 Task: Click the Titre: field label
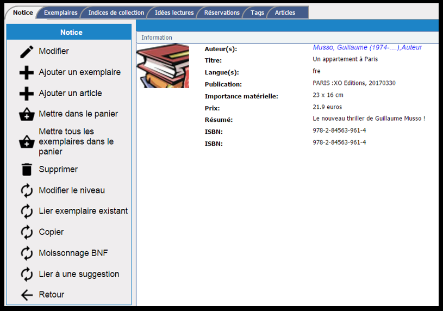(213, 60)
